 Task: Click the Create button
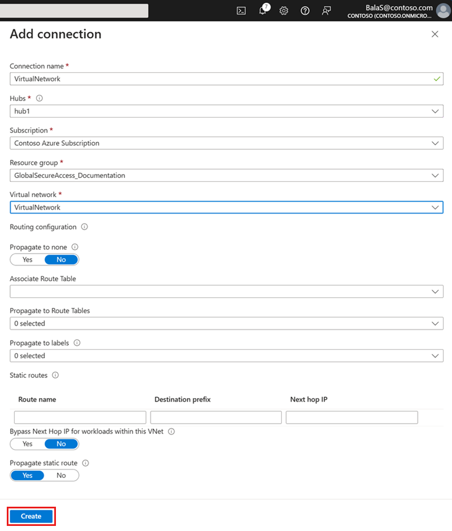point(31,516)
